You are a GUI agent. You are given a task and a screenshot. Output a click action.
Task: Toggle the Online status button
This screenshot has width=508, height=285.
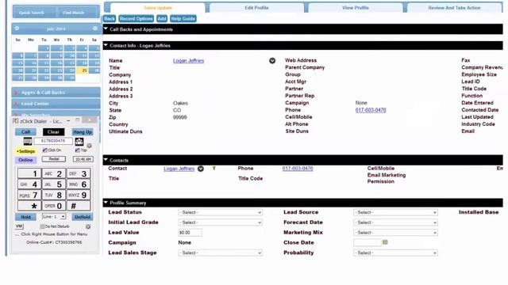pyautogui.click(x=25, y=160)
